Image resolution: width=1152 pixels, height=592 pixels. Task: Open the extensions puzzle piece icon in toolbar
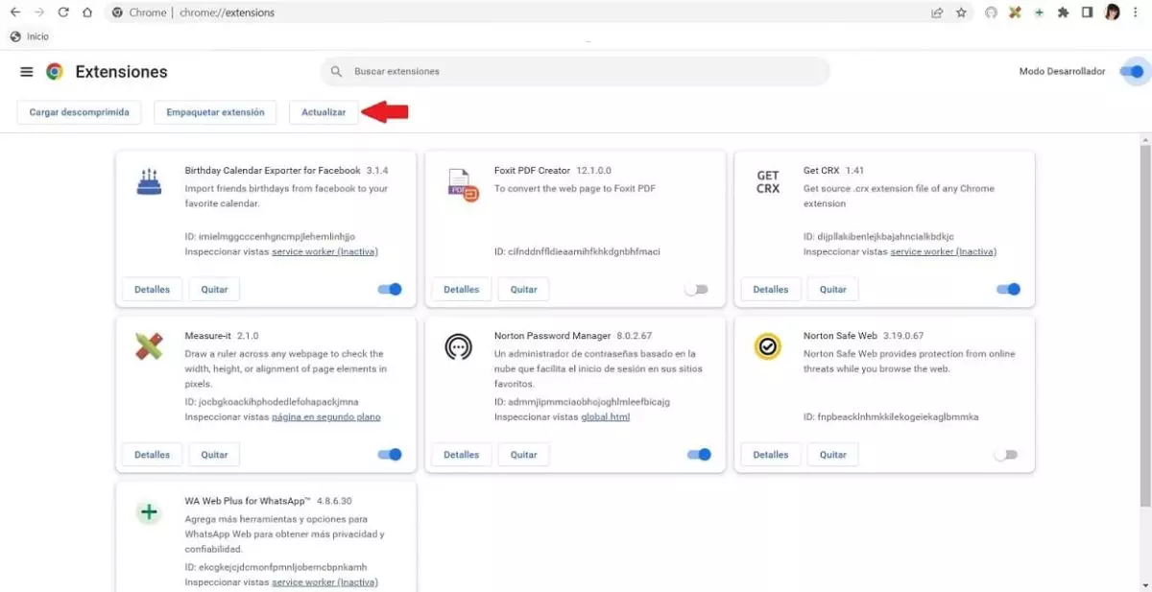pos(1063,12)
